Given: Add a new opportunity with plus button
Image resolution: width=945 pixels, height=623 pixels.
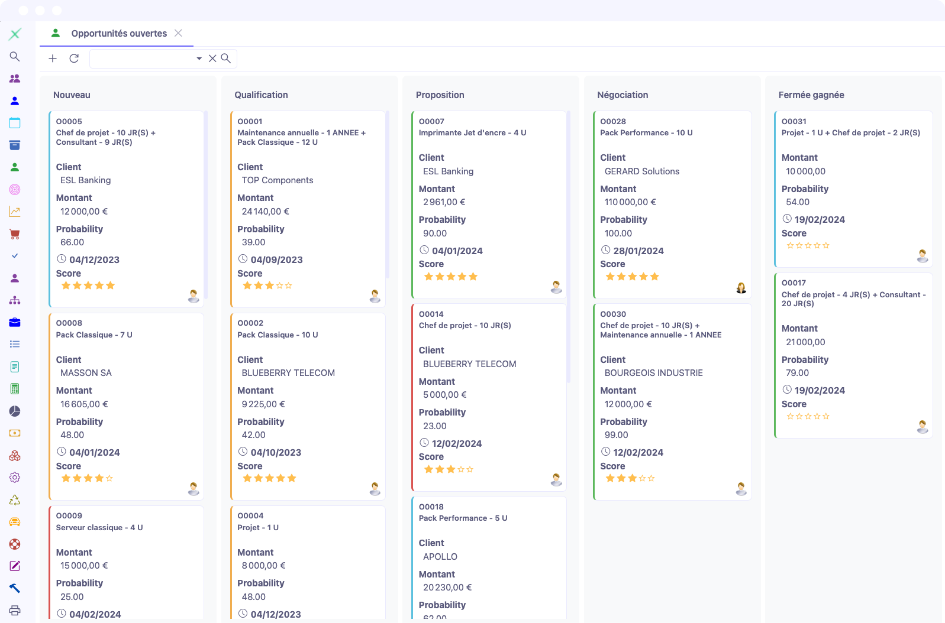Looking at the screenshot, I should click(x=53, y=59).
